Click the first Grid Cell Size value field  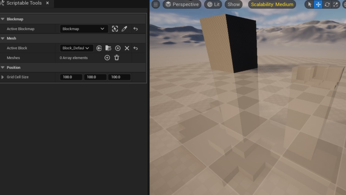pos(71,77)
